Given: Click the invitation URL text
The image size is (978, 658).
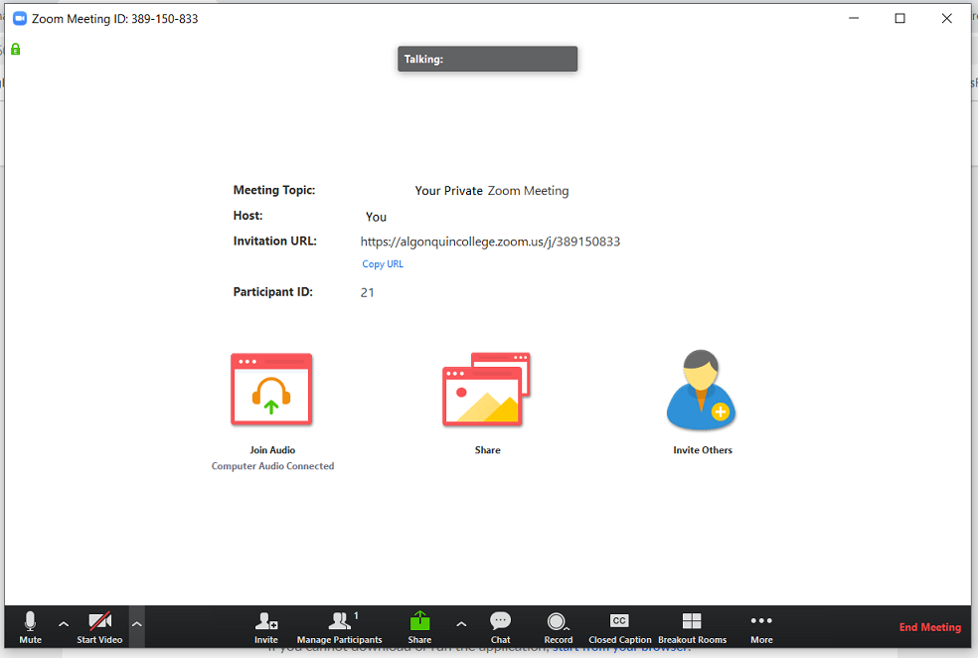Looking at the screenshot, I should [491, 241].
